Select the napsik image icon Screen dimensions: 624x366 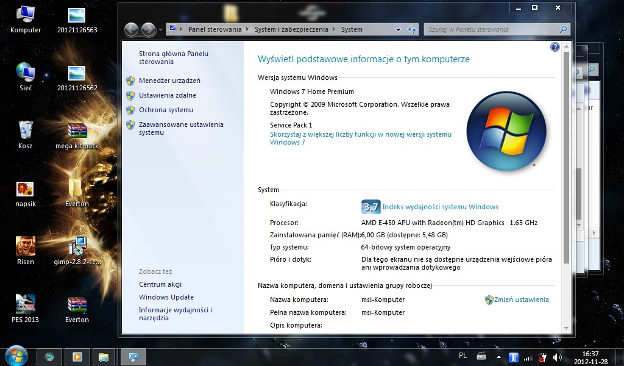click(x=26, y=193)
